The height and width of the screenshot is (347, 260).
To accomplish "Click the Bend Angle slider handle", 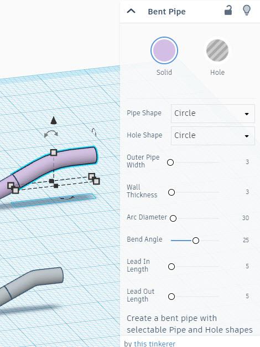I will click(x=196, y=241).
